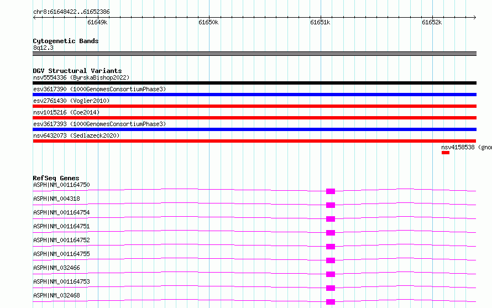Click exon block of ASPH|NM_001164753
This screenshot has height=308, width=492.
[x=331, y=288]
